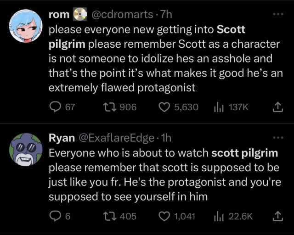Like Ryan's tweet with 1,041 likes
This screenshot has width=294, height=235.
[x=164, y=216]
